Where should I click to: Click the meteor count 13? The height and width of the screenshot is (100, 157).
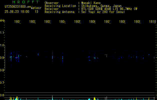(36, 12)
